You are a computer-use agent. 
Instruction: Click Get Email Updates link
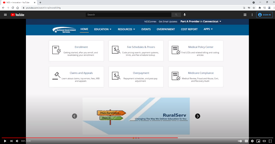pos(168,21)
